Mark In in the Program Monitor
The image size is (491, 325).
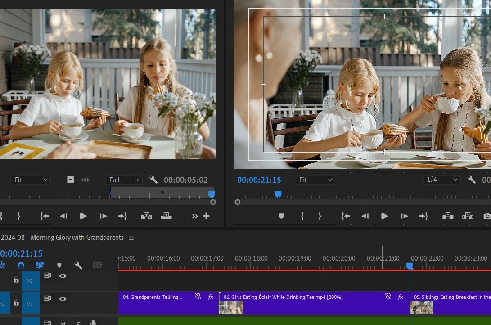click(x=302, y=216)
